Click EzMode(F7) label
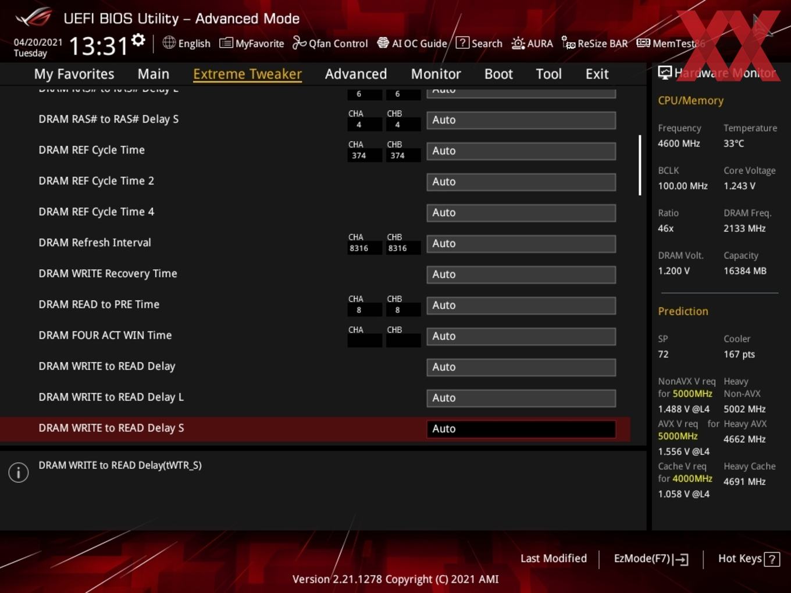This screenshot has width=791, height=593. click(x=642, y=558)
